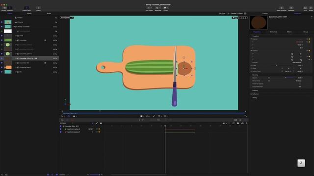Screen dimensions: 314x176
Task: Click the keyframe editor playhead marker
Action: [165, 126]
